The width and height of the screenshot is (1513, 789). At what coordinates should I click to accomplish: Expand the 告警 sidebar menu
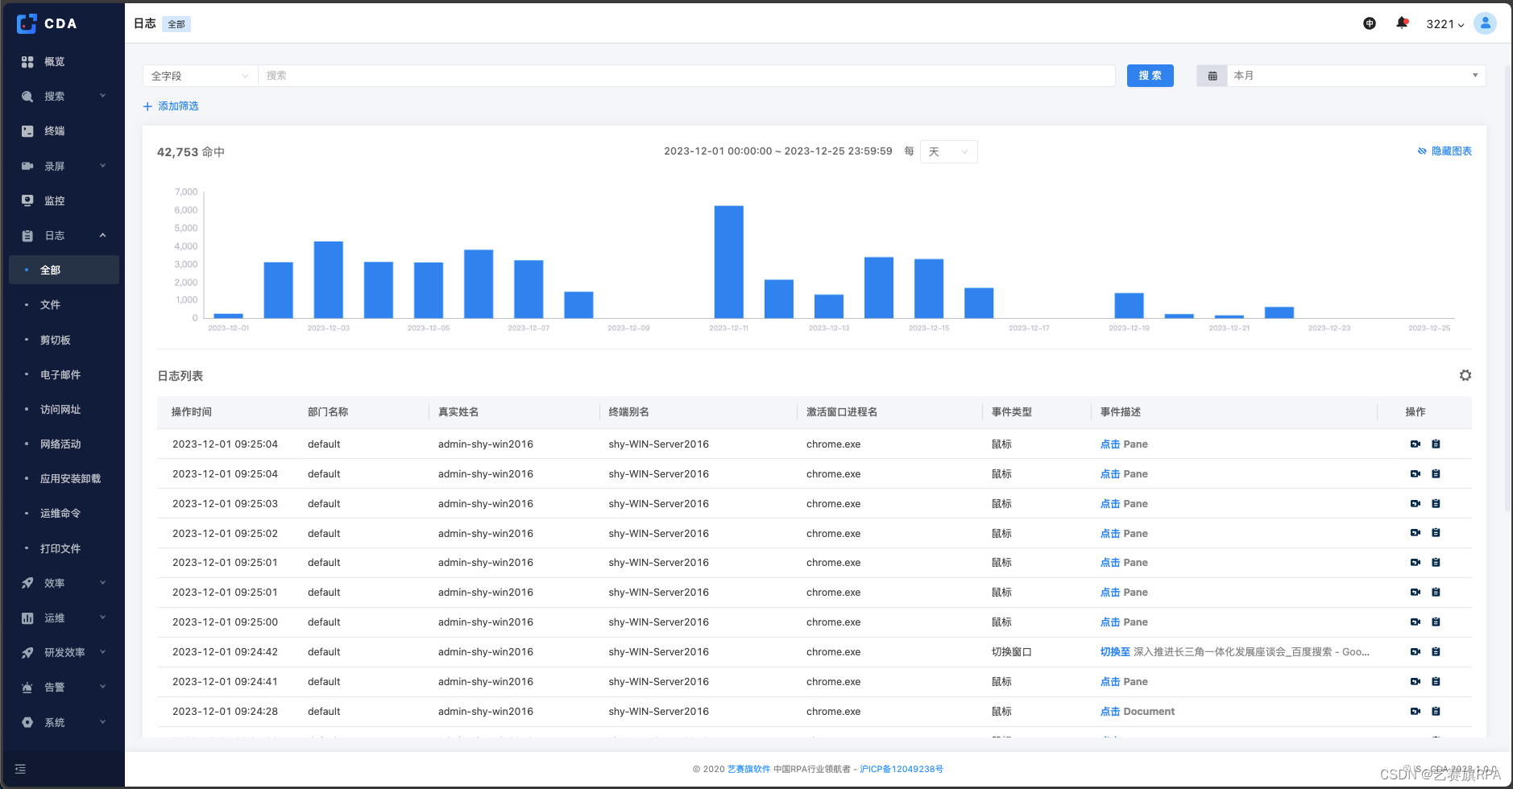tap(64, 688)
